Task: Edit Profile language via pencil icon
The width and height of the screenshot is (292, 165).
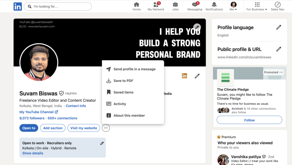Action: 279,28
